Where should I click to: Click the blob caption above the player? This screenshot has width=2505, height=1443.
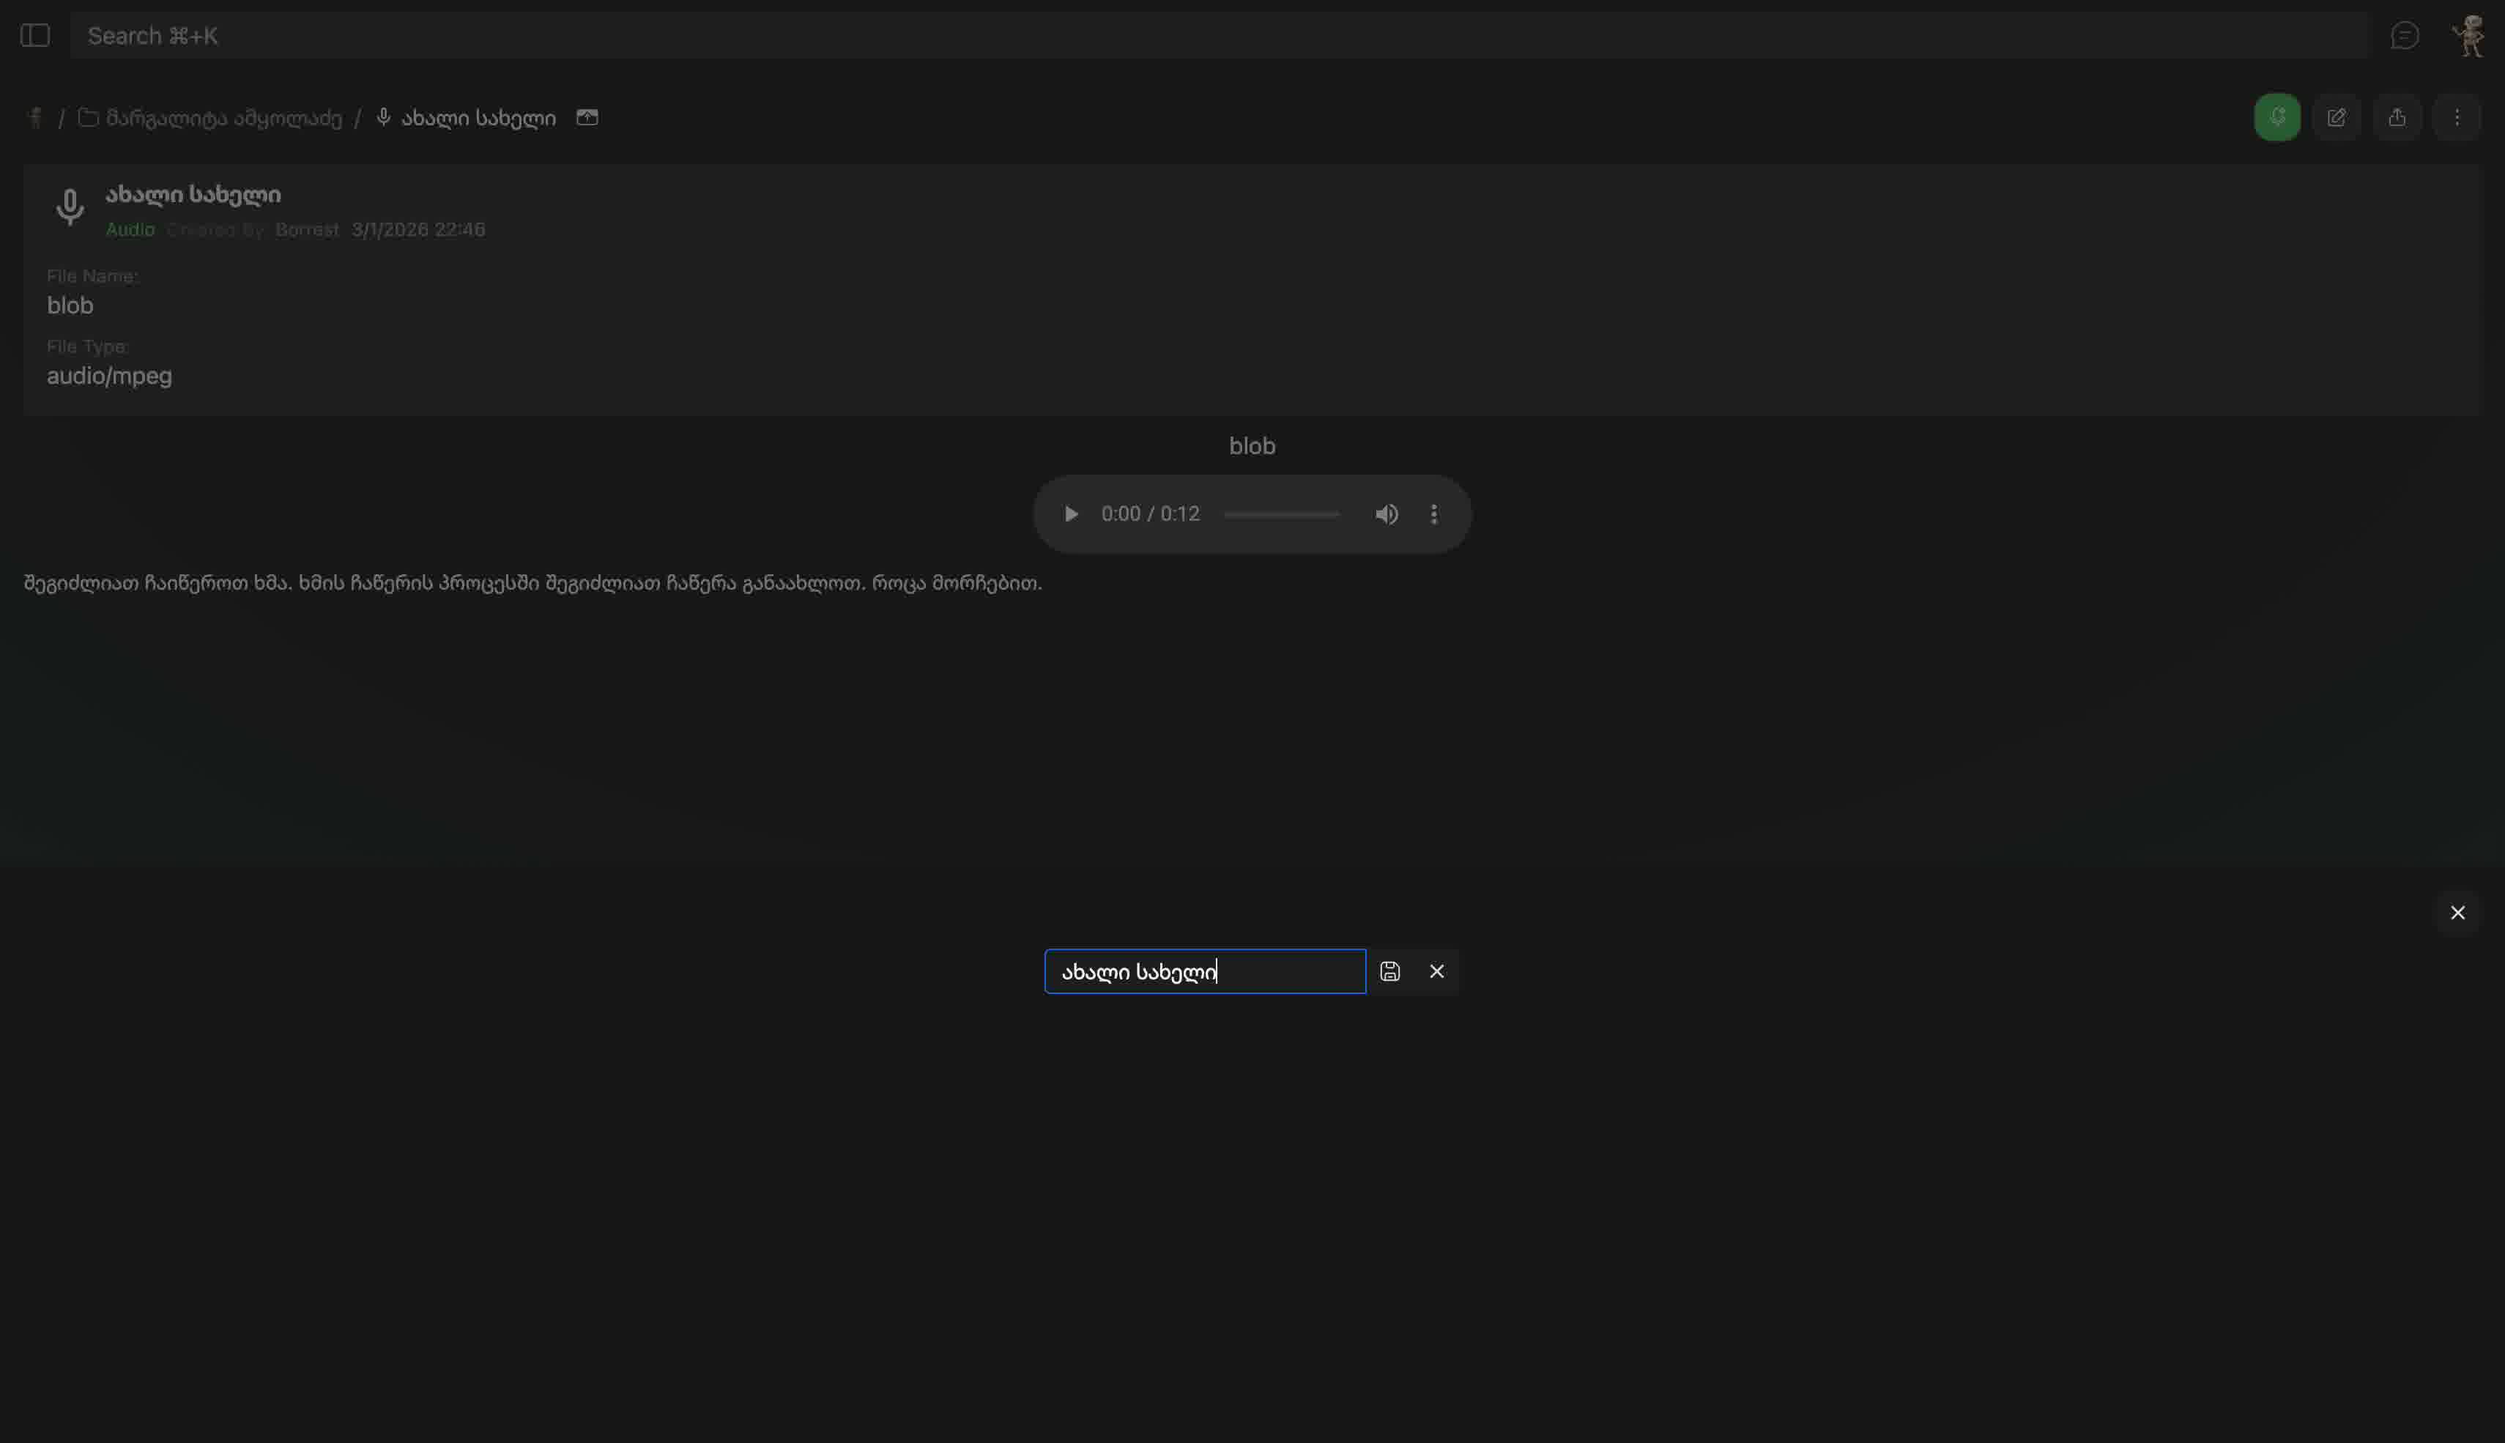coord(1252,446)
